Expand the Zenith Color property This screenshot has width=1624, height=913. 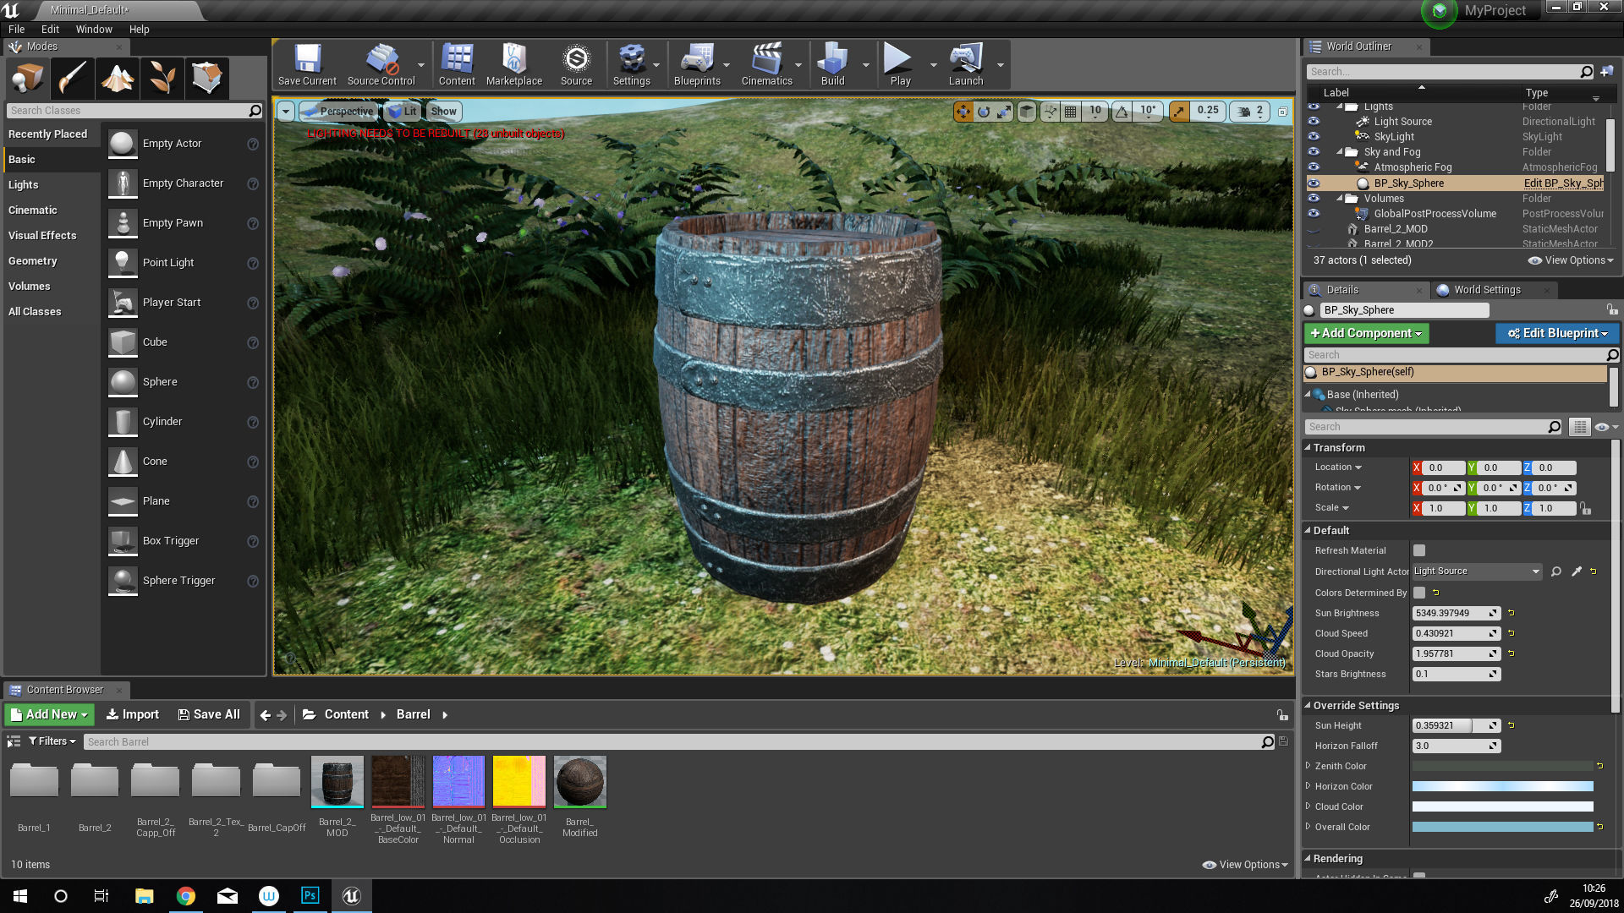click(x=1309, y=766)
